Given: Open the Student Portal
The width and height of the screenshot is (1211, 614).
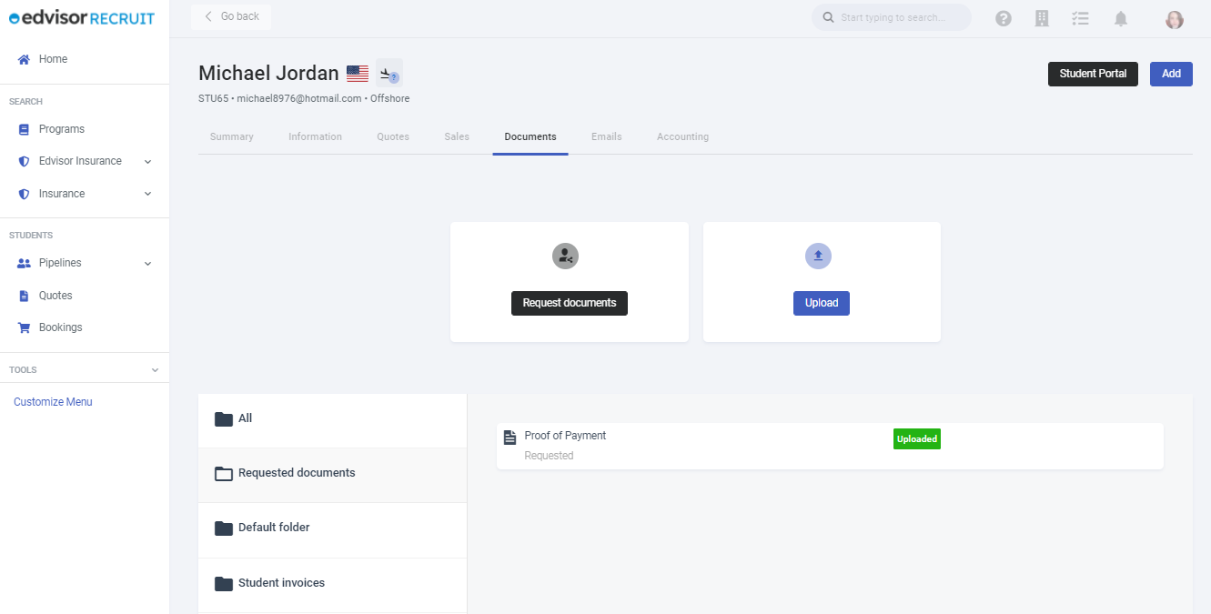Looking at the screenshot, I should tap(1093, 74).
